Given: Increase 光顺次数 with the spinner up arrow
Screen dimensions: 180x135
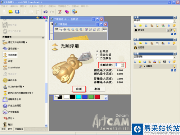Looking at the screenshot, I should [x=122, y=64].
